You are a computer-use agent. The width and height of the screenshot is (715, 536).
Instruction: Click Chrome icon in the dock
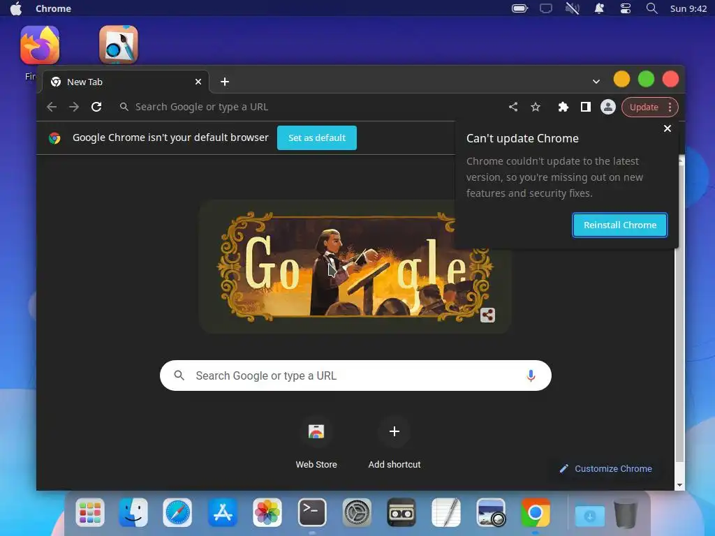536,512
